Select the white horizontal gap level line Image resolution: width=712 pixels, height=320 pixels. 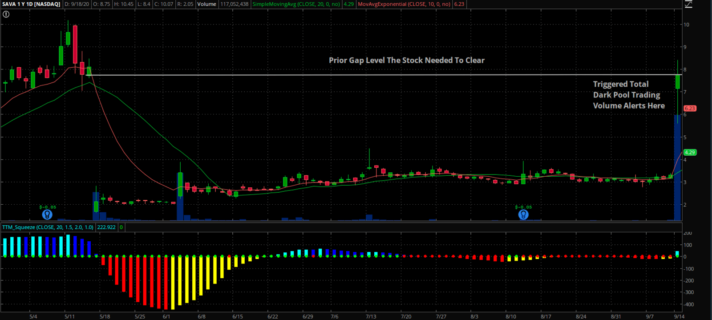point(383,75)
